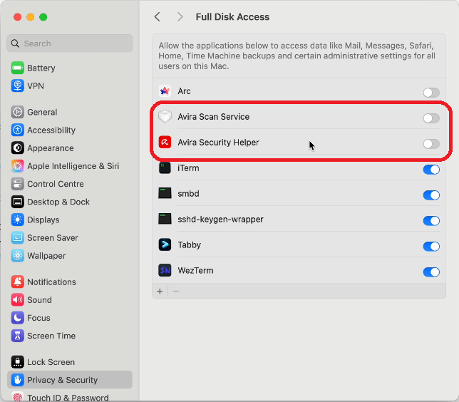Click the Notifications bell icon
Screen dimensions: 459x402
click(x=18, y=282)
